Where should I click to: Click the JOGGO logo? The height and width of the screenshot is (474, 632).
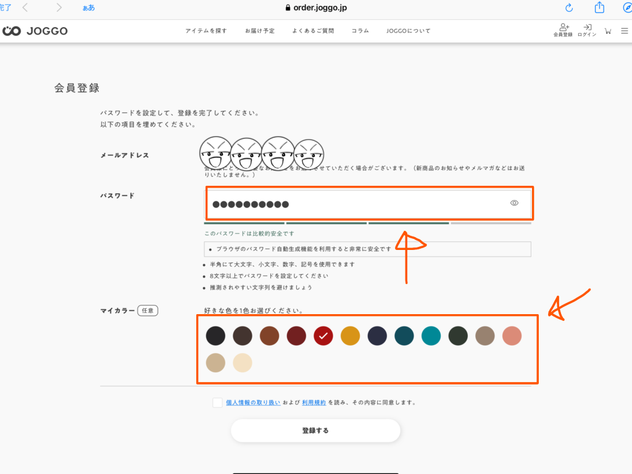coord(35,31)
